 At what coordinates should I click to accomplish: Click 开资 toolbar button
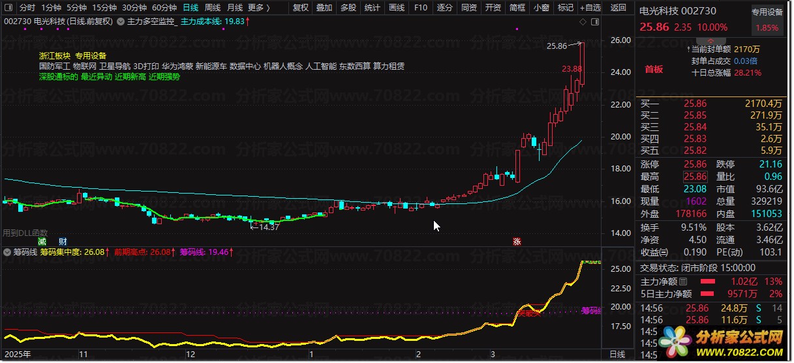point(493,8)
